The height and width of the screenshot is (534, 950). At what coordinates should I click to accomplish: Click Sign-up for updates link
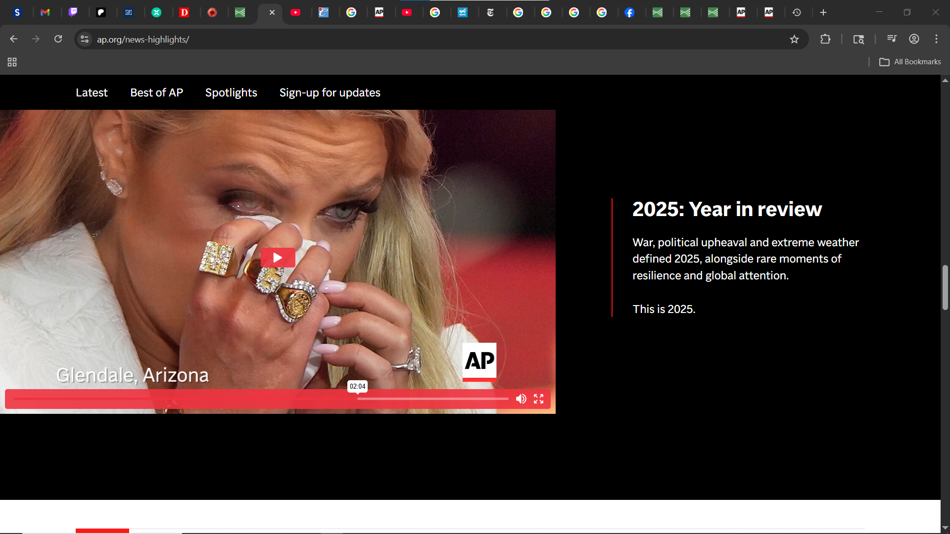tap(330, 92)
